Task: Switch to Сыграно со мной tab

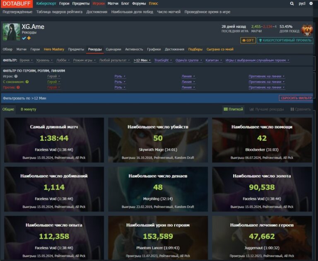Action: pyautogui.click(x=220, y=49)
